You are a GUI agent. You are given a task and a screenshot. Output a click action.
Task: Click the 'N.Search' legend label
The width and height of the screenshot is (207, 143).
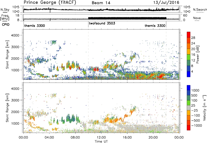tap(200, 10)
